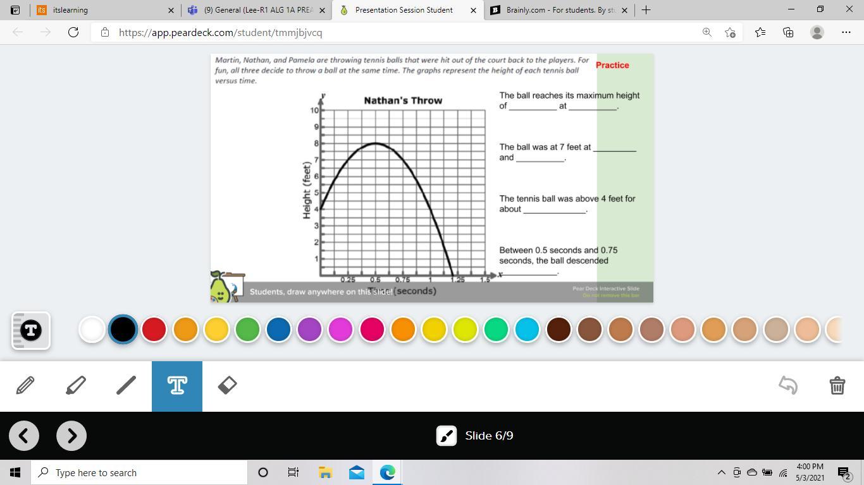Close the Brainly.com tab
The height and width of the screenshot is (485, 864).
point(625,10)
